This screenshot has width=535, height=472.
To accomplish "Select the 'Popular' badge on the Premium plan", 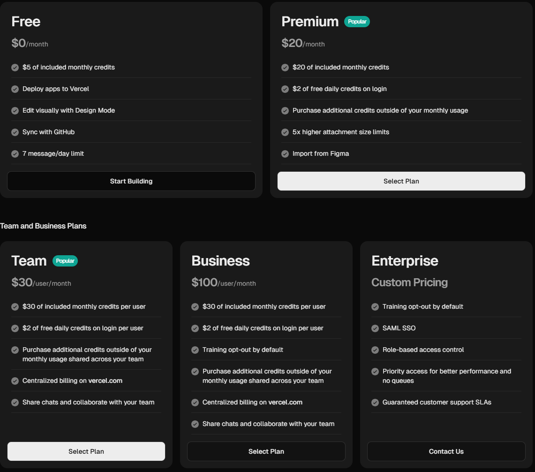I will coord(357,22).
